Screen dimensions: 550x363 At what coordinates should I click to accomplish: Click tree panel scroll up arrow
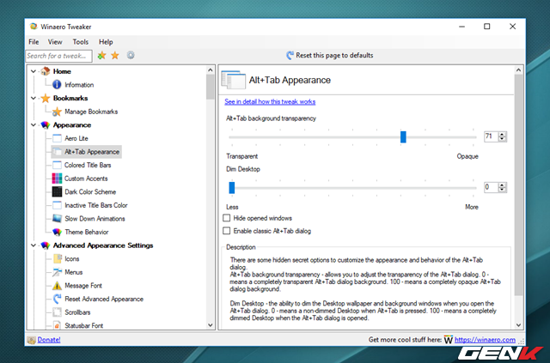pos(210,70)
